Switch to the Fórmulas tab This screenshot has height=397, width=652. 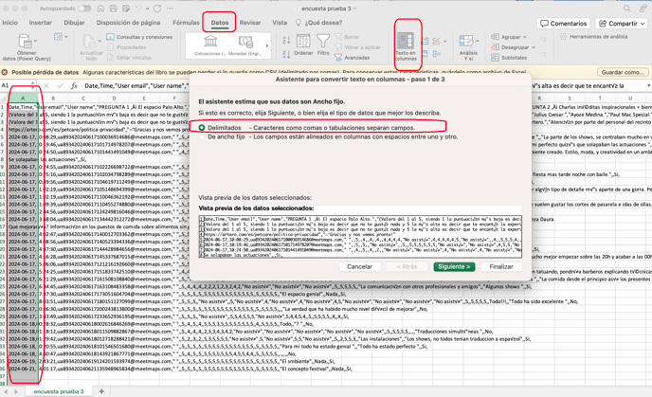point(186,23)
